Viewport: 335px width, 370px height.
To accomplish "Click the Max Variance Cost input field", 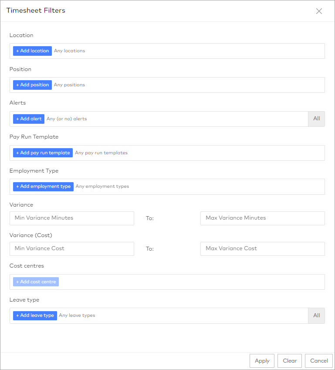I will tap(262, 248).
